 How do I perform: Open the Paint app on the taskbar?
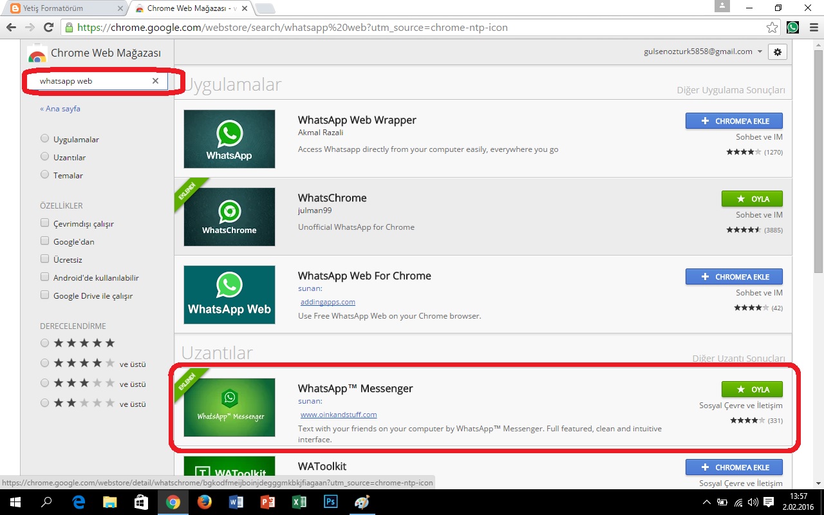point(362,502)
